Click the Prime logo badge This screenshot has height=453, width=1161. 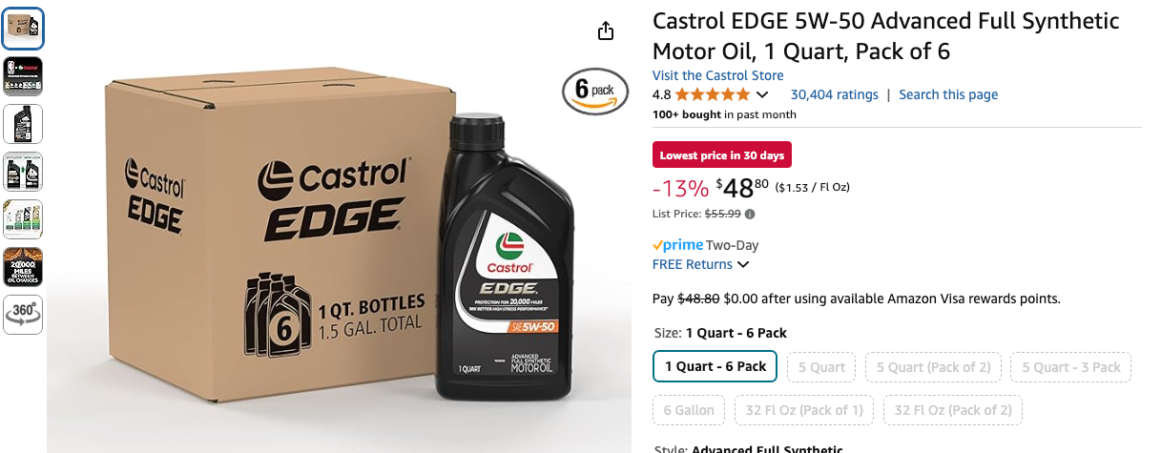[677, 245]
